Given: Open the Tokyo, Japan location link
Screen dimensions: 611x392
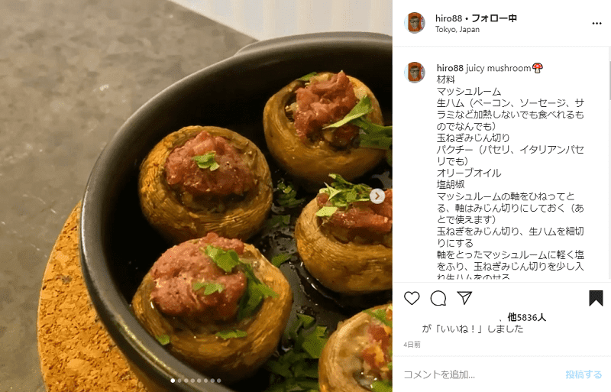Looking at the screenshot, I should click(x=457, y=30).
